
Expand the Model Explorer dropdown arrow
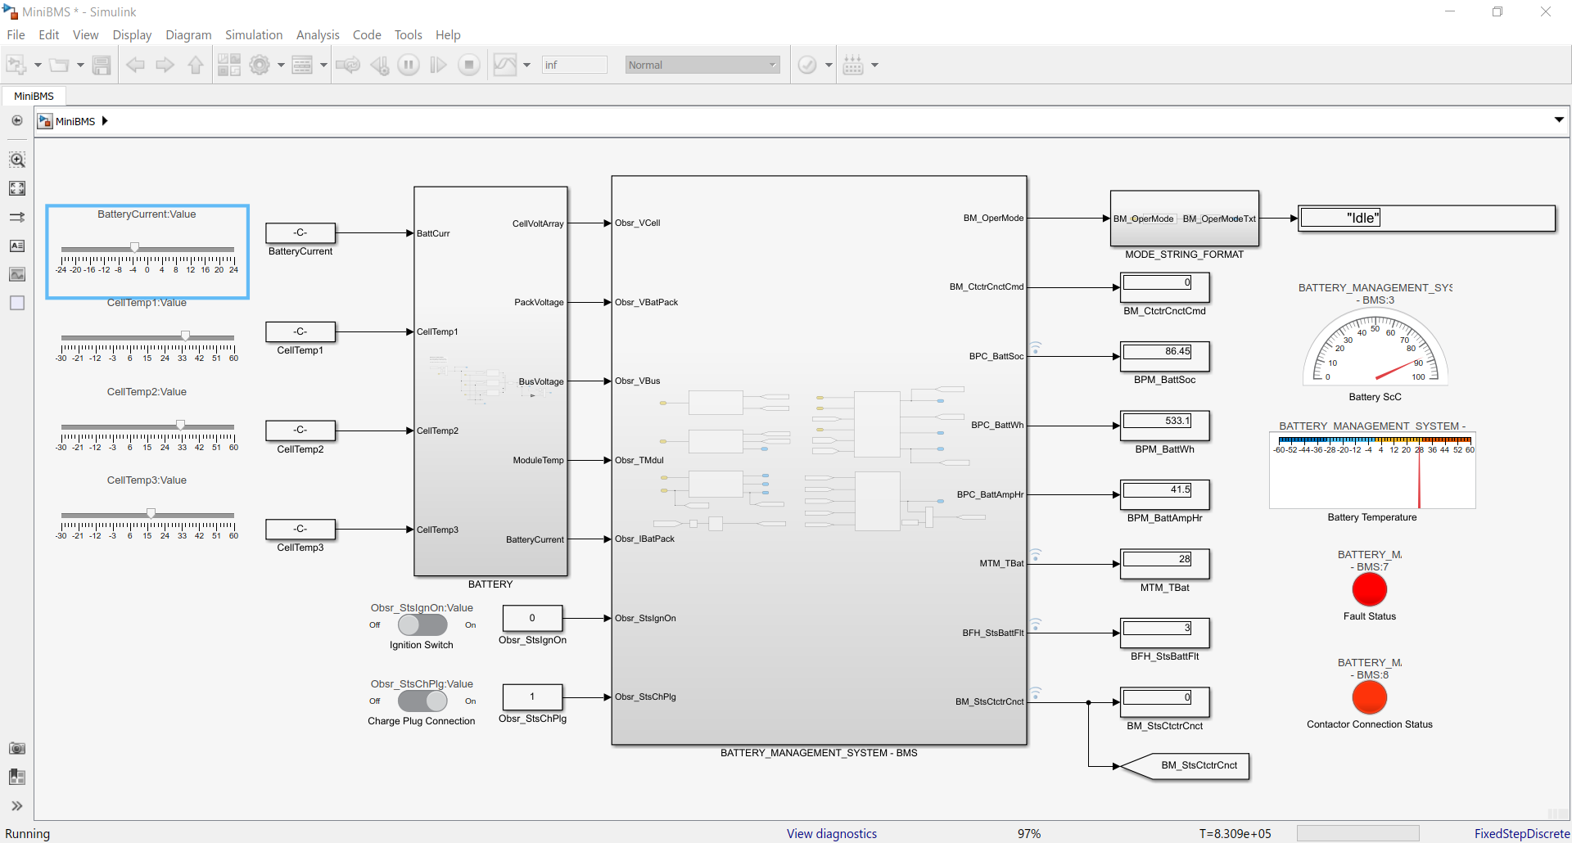click(x=323, y=65)
